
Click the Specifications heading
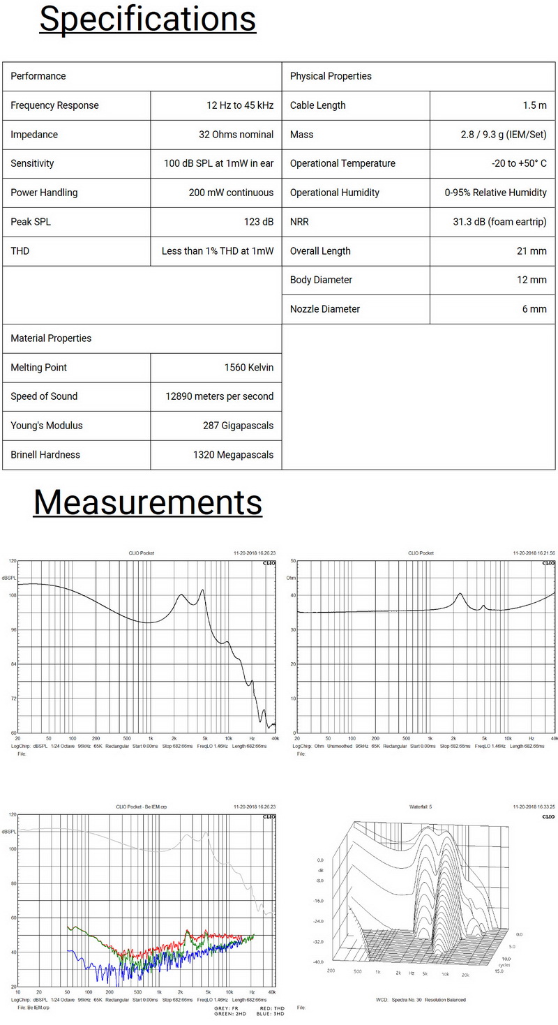(147, 19)
